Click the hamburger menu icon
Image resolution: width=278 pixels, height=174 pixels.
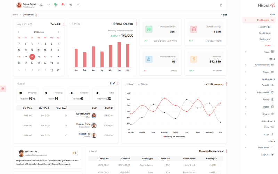pyautogui.click(x=221, y=5)
